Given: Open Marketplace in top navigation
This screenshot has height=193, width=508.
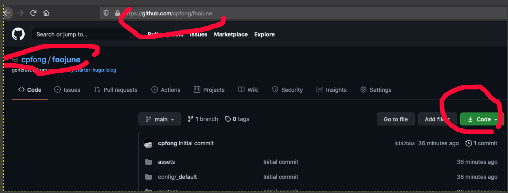Looking at the screenshot, I should (x=231, y=34).
